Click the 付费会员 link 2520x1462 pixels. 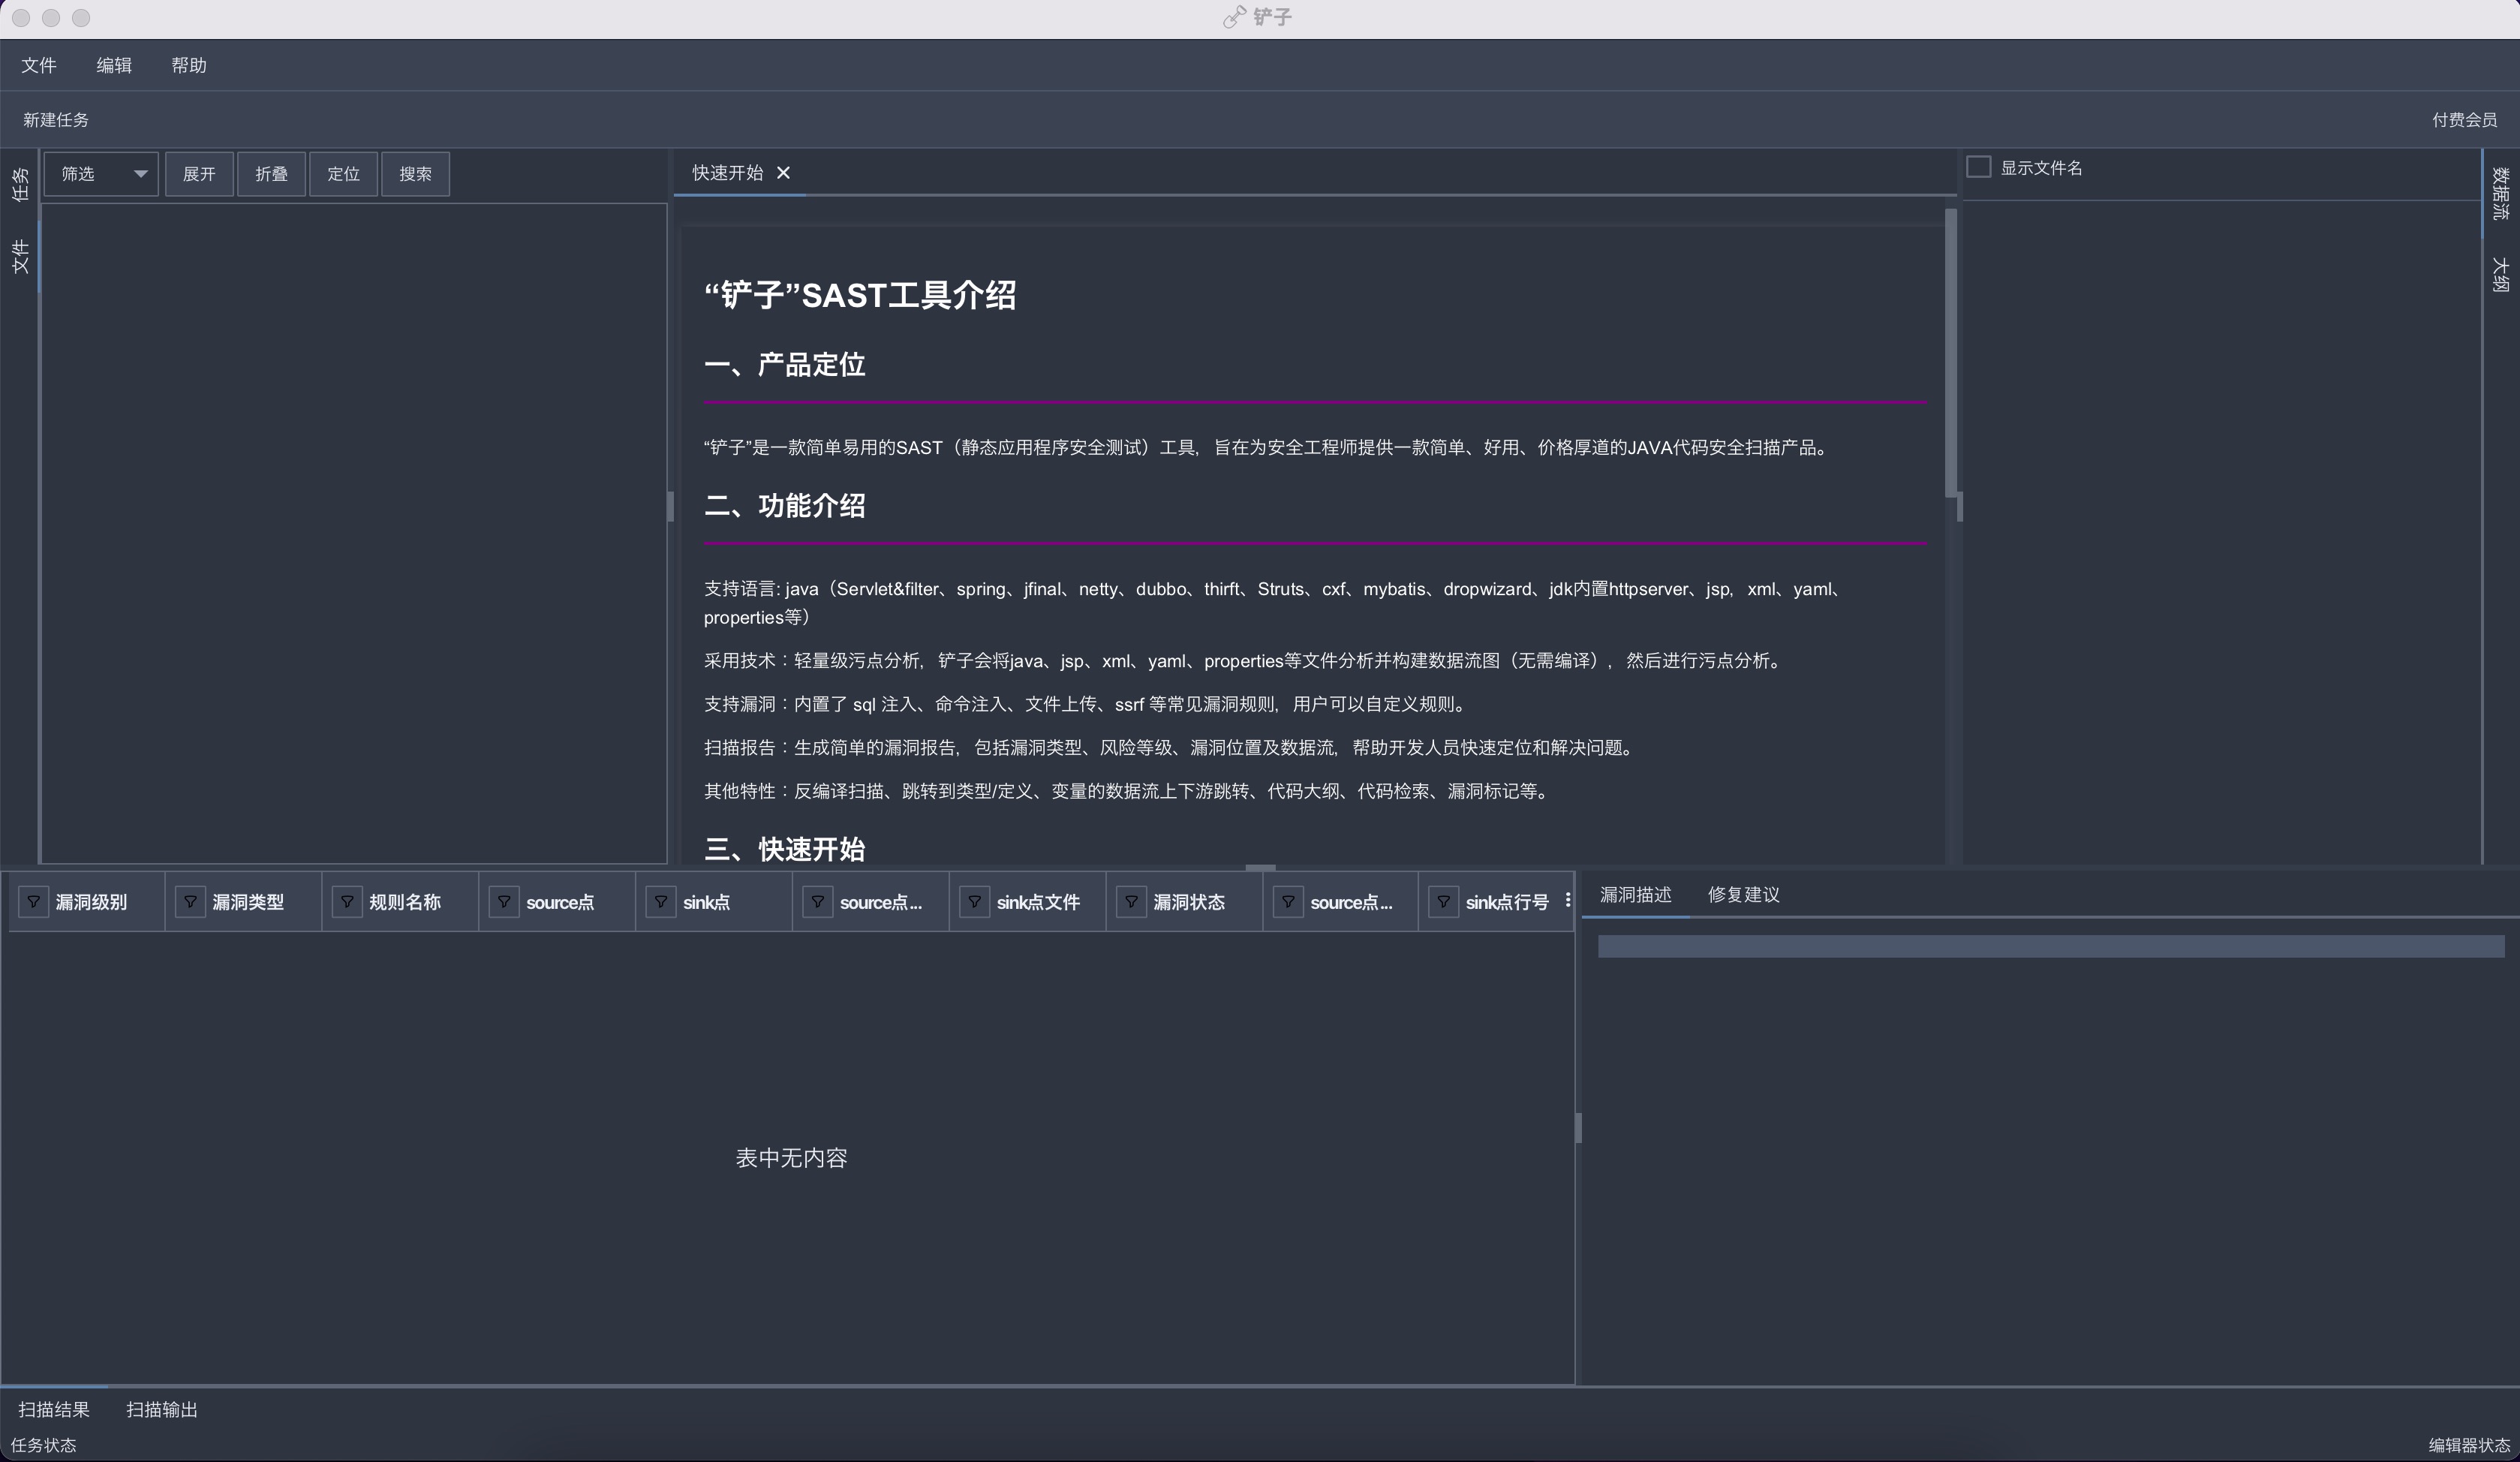(2464, 120)
